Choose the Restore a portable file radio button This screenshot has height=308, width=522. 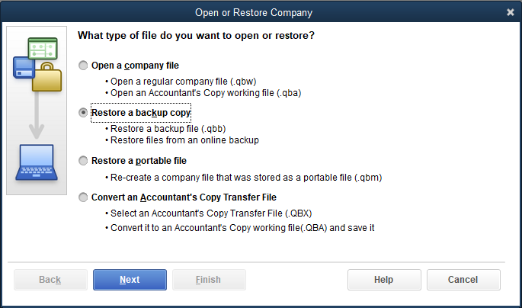[83, 161]
